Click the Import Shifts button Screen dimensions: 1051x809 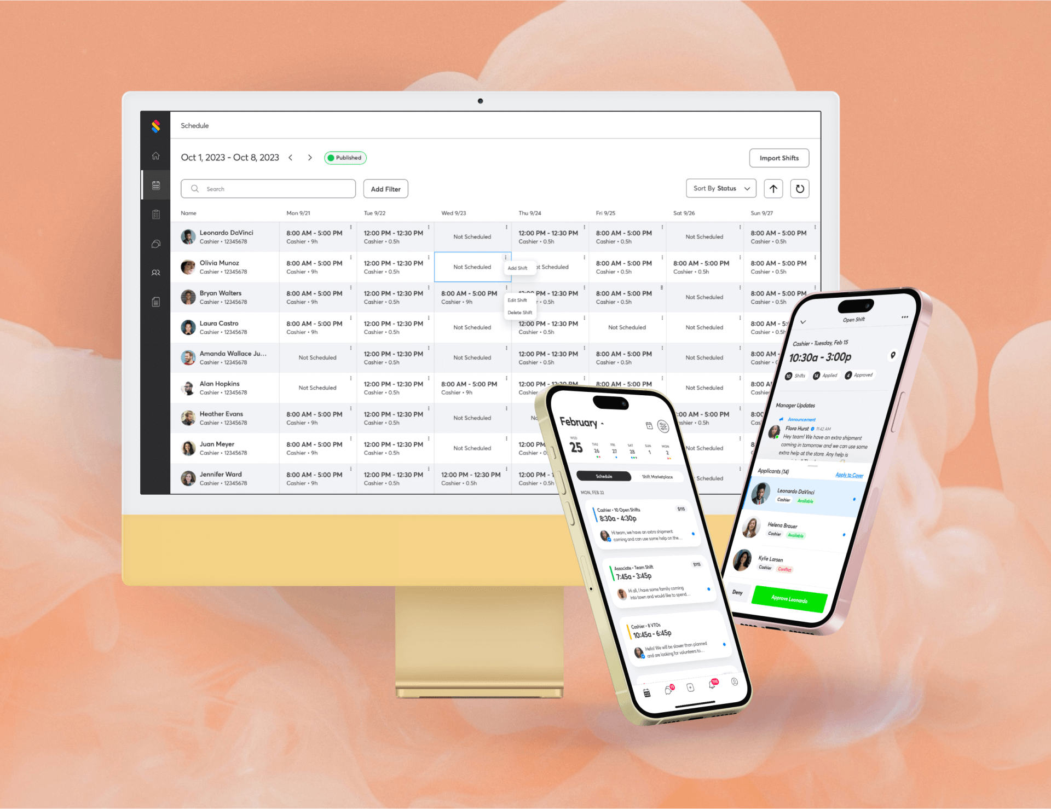pyautogui.click(x=778, y=158)
